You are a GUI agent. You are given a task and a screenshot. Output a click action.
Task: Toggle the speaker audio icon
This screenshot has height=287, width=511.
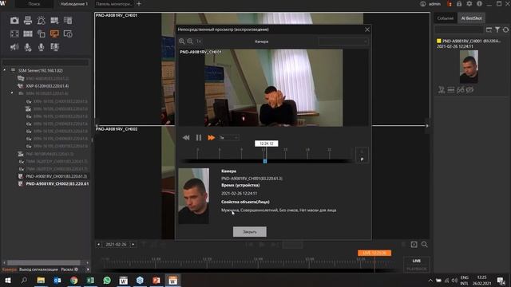click(14, 47)
